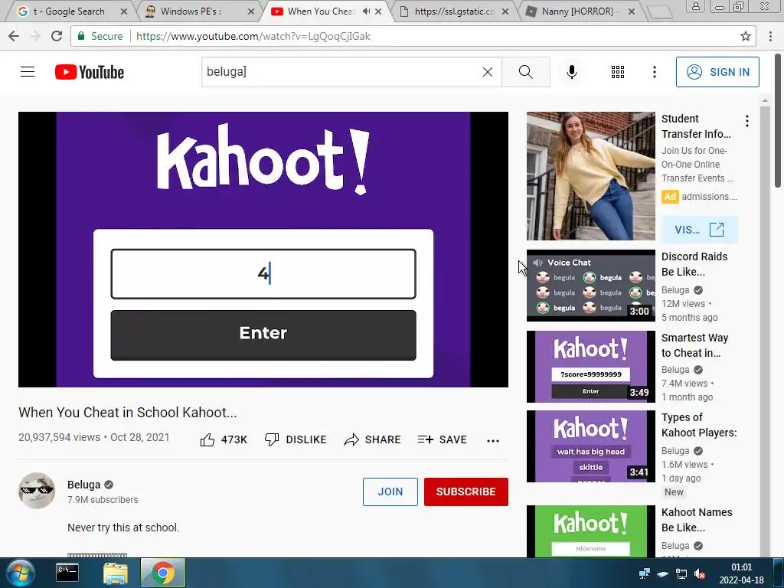Share the video using arrow icon
The width and height of the screenshot is (784, 588).
(351, 439)
